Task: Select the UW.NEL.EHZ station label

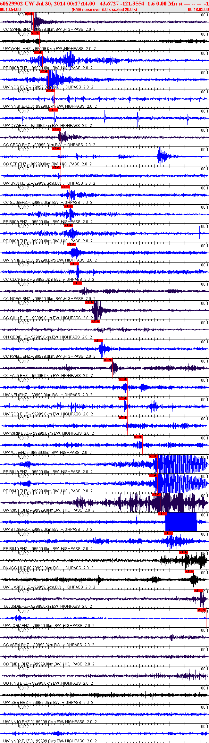Action: (x=15, y=395)
